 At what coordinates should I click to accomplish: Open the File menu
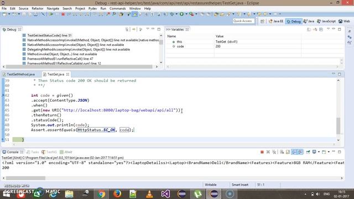4,9
